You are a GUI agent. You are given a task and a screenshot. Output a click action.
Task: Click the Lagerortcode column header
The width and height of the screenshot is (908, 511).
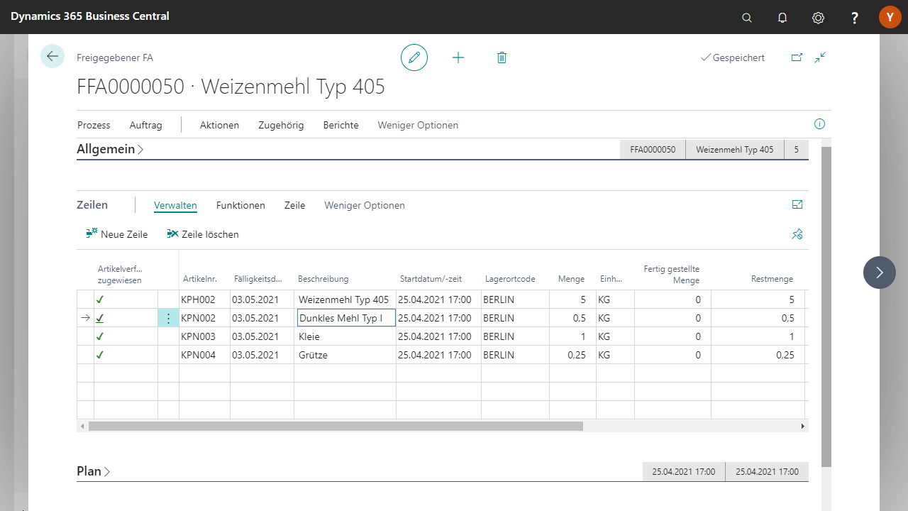510,279
